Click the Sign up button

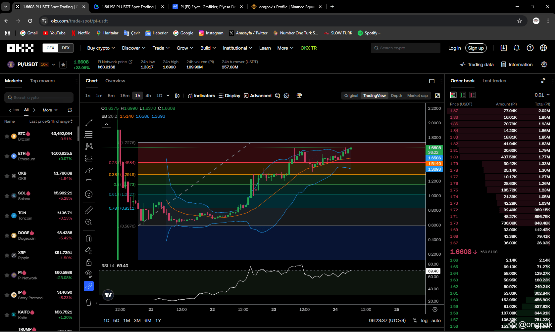tap(476, 48)
